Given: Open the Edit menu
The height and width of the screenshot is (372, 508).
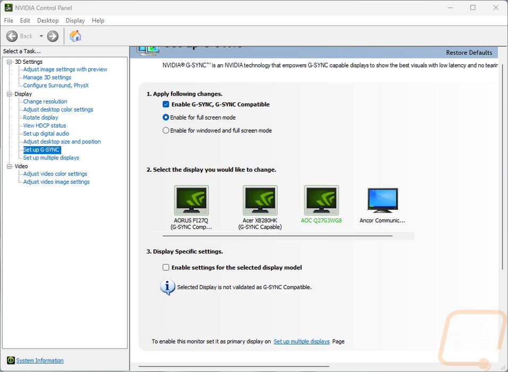Looking at the screenshot, I should pyautogui.click(x=25, y=20).
